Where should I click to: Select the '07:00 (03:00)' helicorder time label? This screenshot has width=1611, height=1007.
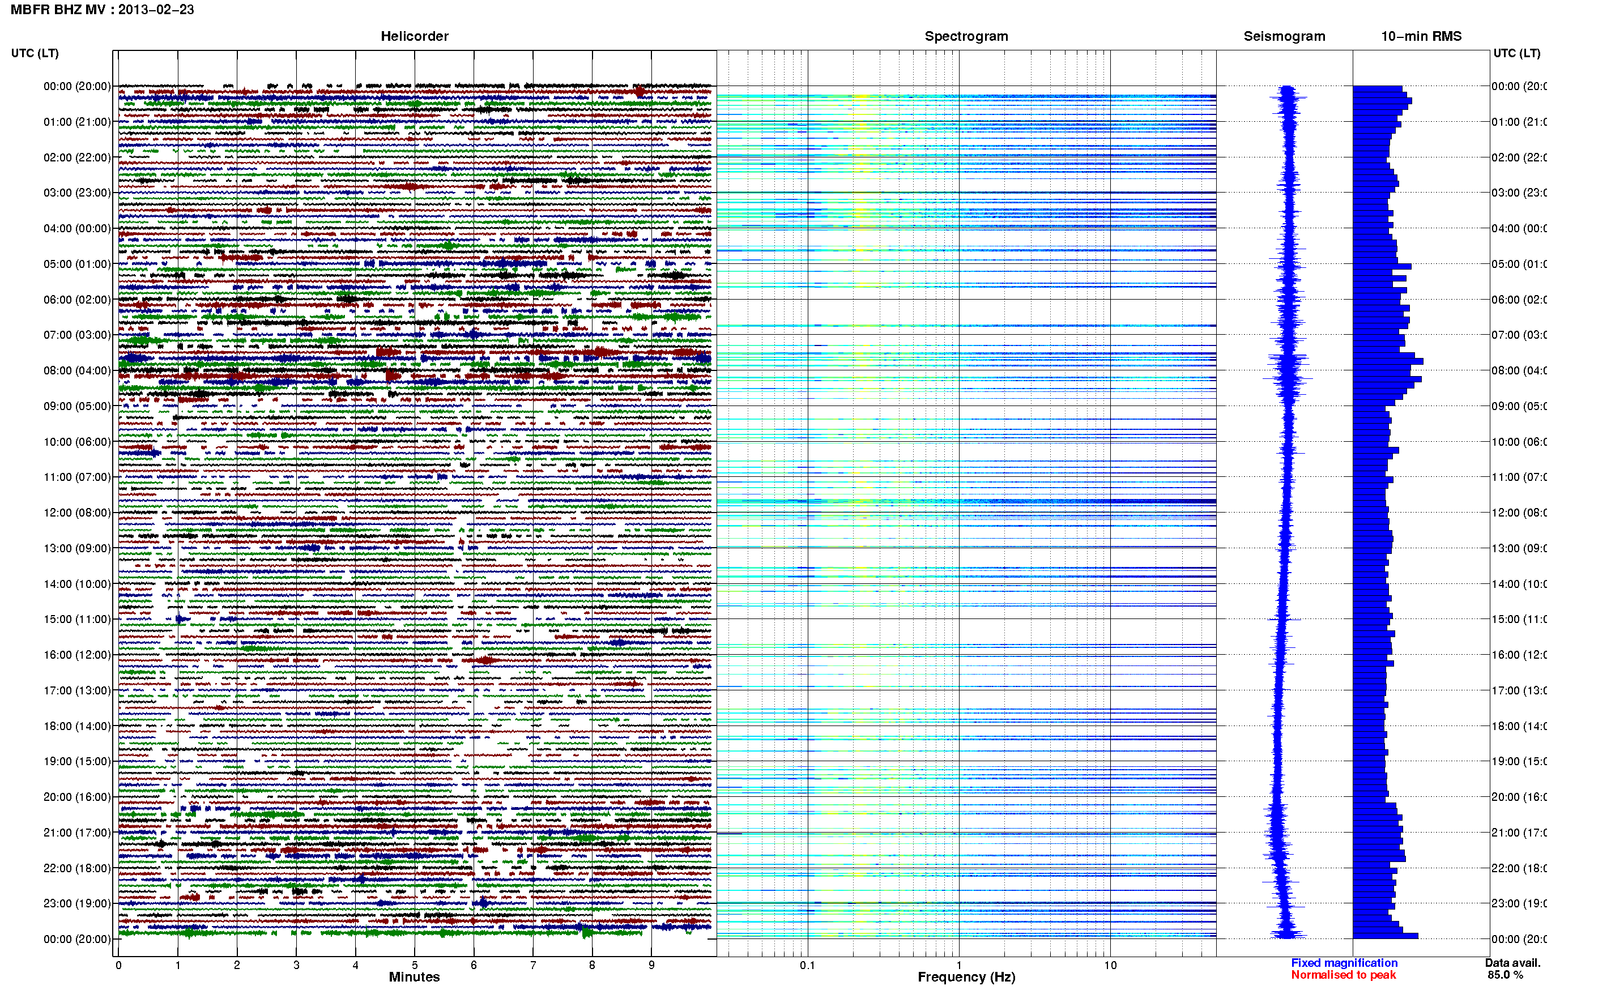coord(77,335)
